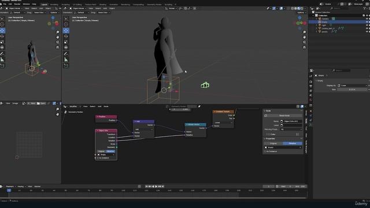Click the red X axis bubble of main gizmo

click(305, 23)
